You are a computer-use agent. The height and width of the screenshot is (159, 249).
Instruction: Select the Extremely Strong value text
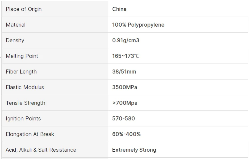tap(134, 150)
